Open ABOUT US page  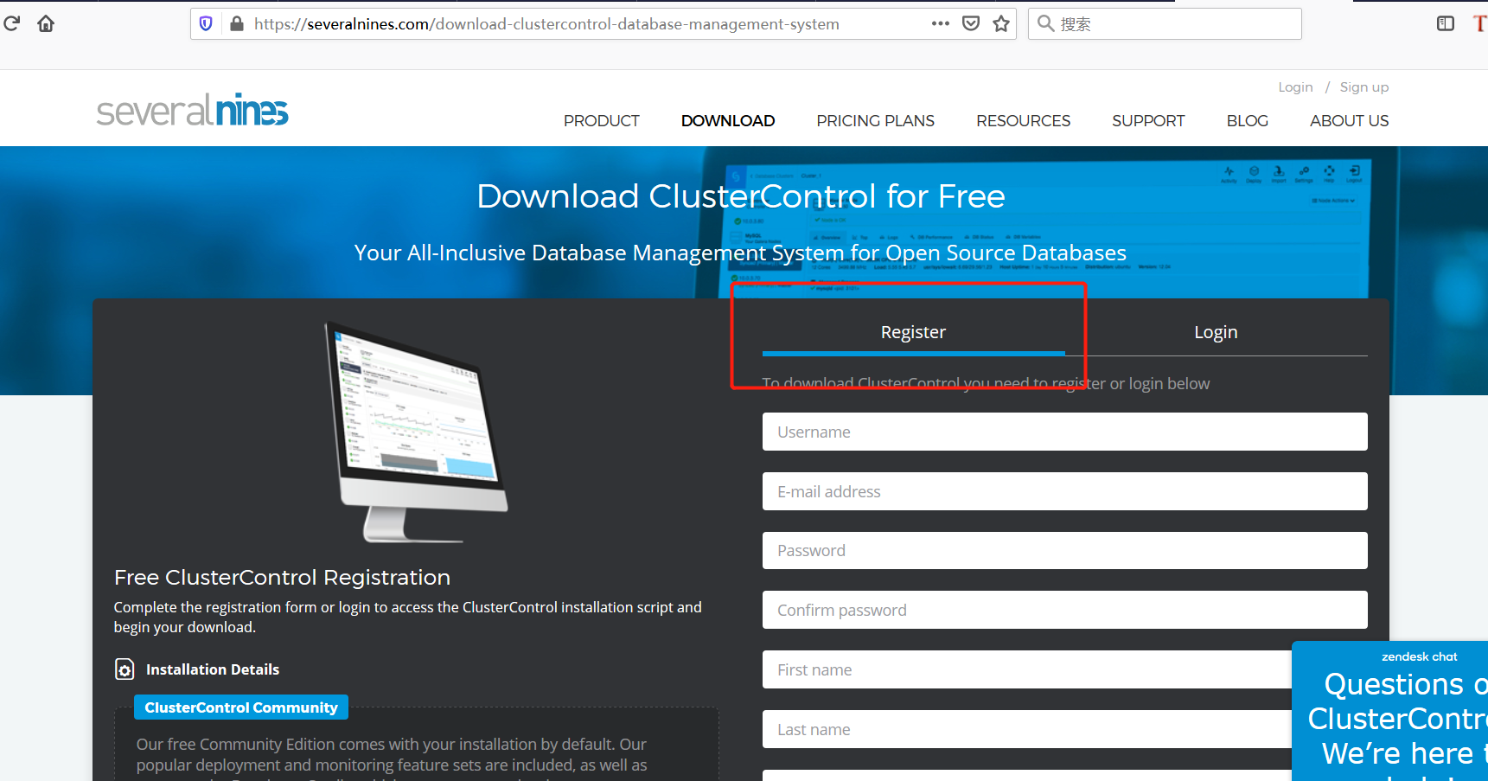(x=1350, y=121)
